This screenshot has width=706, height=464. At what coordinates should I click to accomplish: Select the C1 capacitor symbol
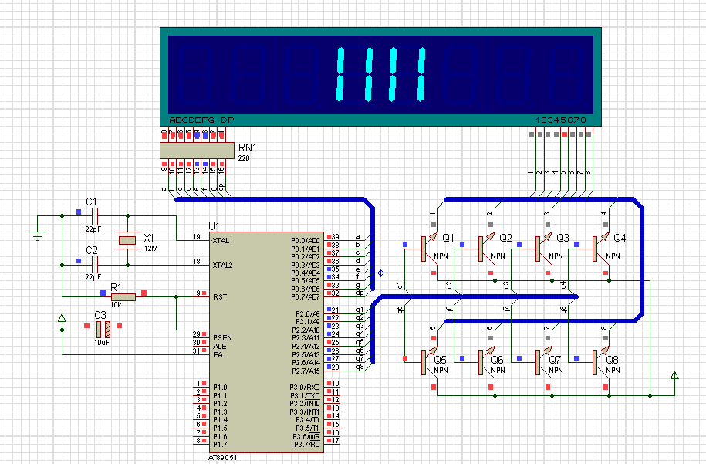point(95,215)
